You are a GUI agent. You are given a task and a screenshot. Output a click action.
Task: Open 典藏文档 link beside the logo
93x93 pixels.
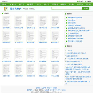pos(25,9)
